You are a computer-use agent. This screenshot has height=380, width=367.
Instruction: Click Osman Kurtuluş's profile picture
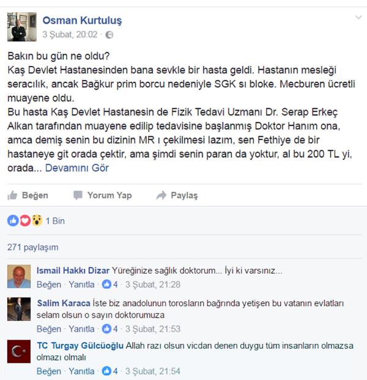(22, 27)
